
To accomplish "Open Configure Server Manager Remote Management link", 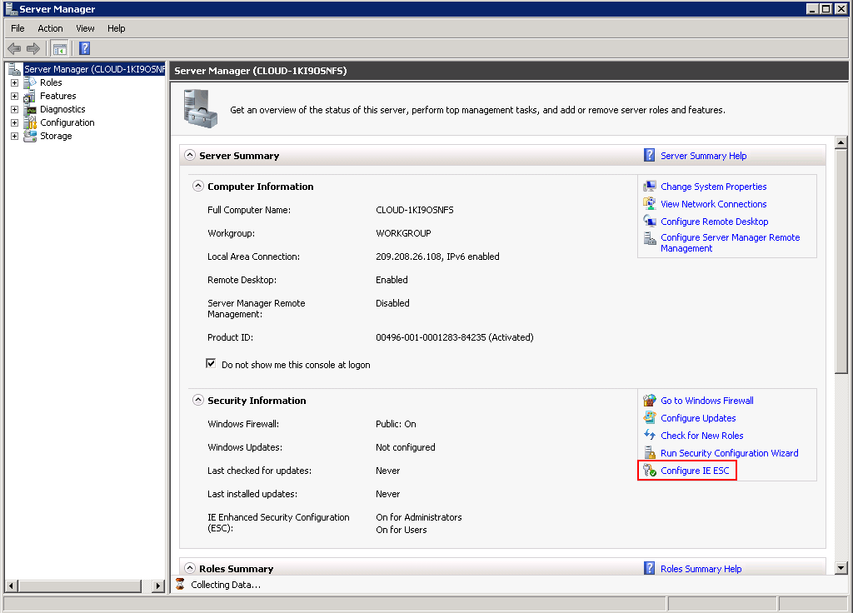I will point(730,242).
